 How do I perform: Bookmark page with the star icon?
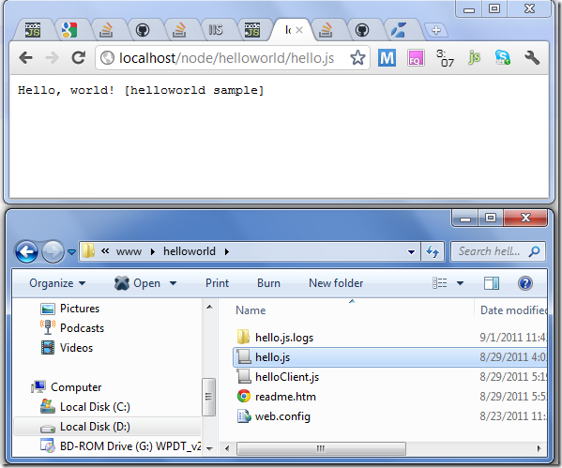(357, 58)
